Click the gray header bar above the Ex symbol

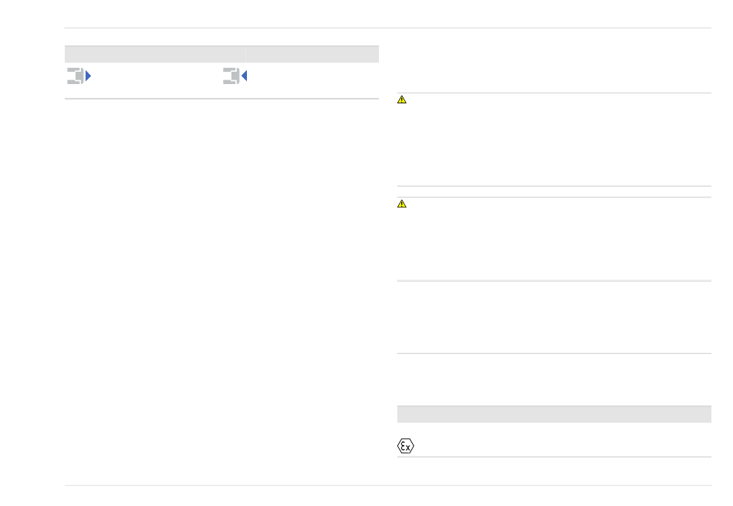554,414
